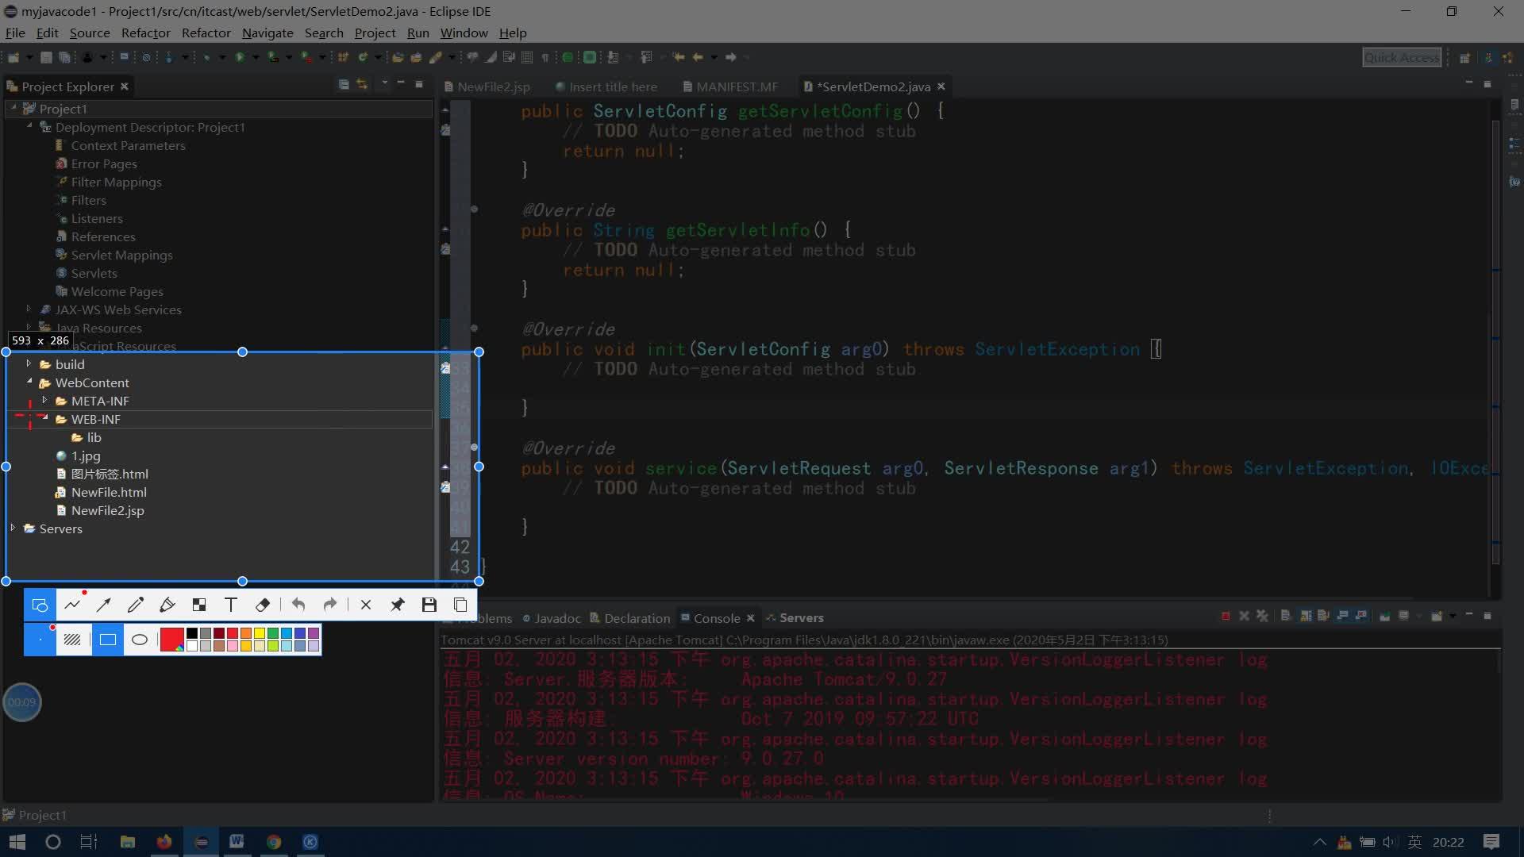Image resolution: width=1524 pixels, height=857 pixels.
Task: Select the highlighter marker tool
Action: coord(167,605)
